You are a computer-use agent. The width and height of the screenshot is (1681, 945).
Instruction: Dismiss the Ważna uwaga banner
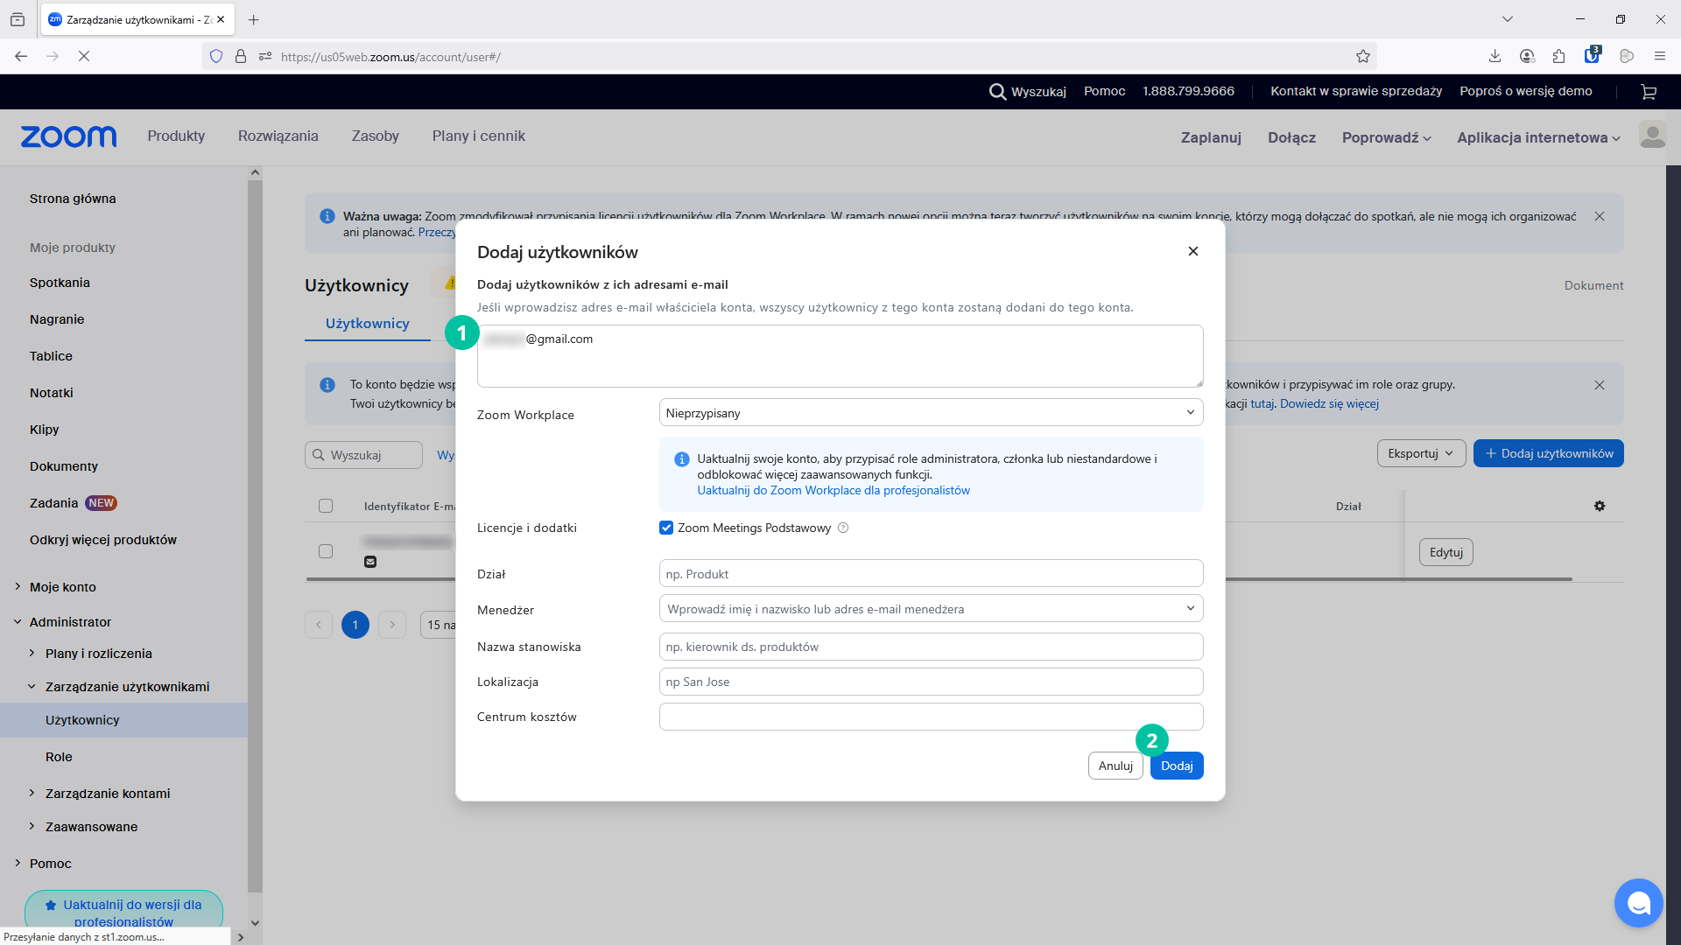[1600, 216]
